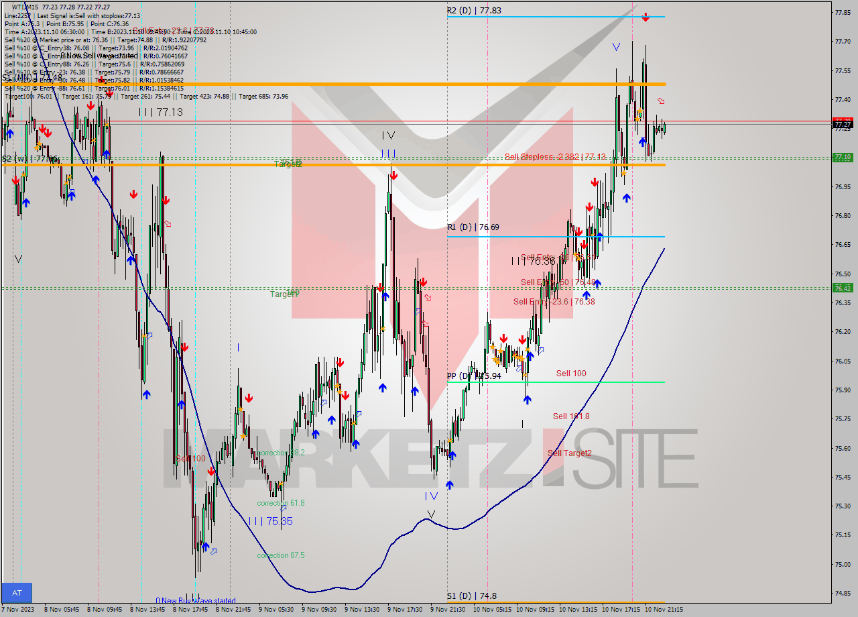Select the blue V wave label near the top
The width and height of the screenshot is (858, 617).
pyautogui.click(x=616, y=47)
